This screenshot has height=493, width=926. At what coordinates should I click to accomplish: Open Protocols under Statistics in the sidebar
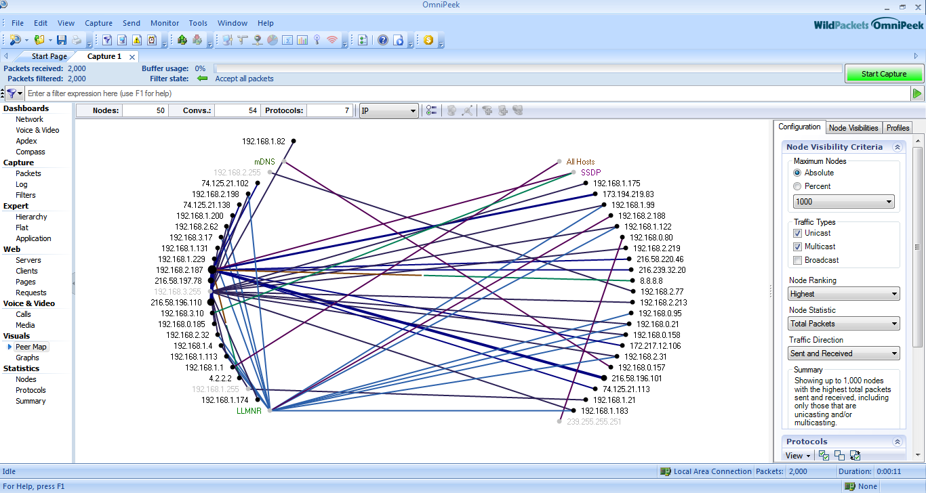(31, 390)
